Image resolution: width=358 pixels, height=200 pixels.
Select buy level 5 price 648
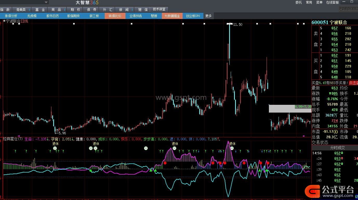coord(335,77)
